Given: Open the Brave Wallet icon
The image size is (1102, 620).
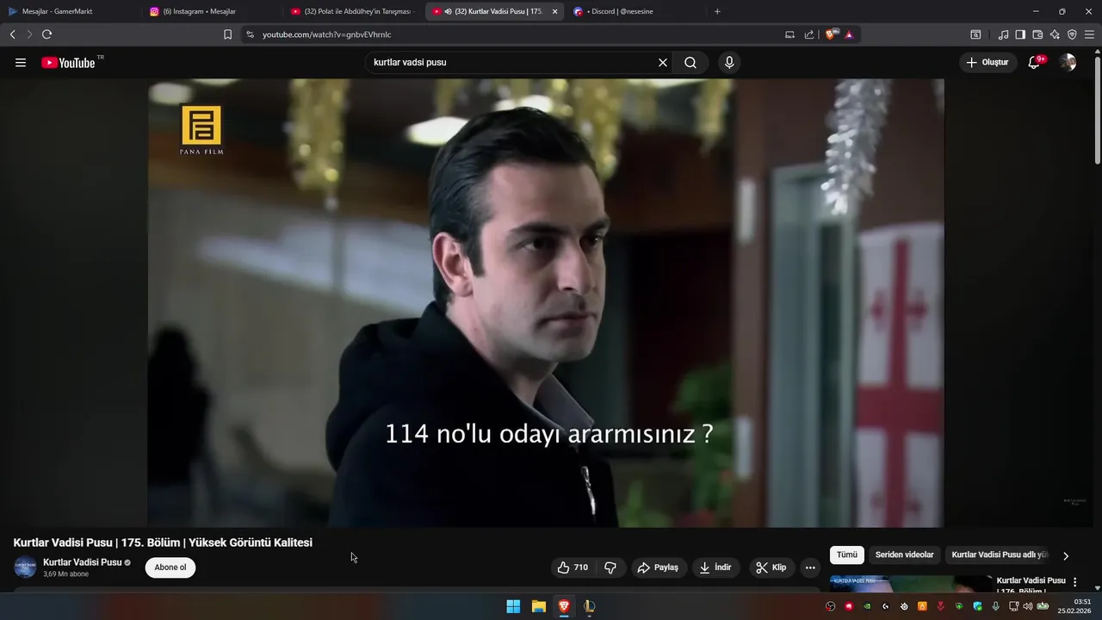Looking at the screenshot, I should tap(1037, 34).
